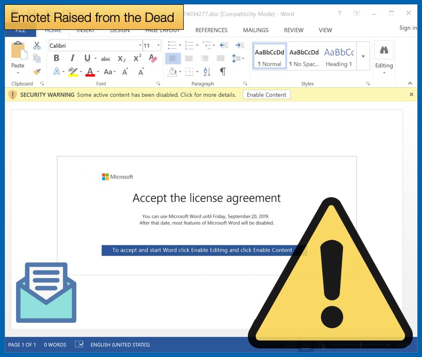Open Word Help question mark
Viewport: 422px width, 357px height.
pos(340,13)
